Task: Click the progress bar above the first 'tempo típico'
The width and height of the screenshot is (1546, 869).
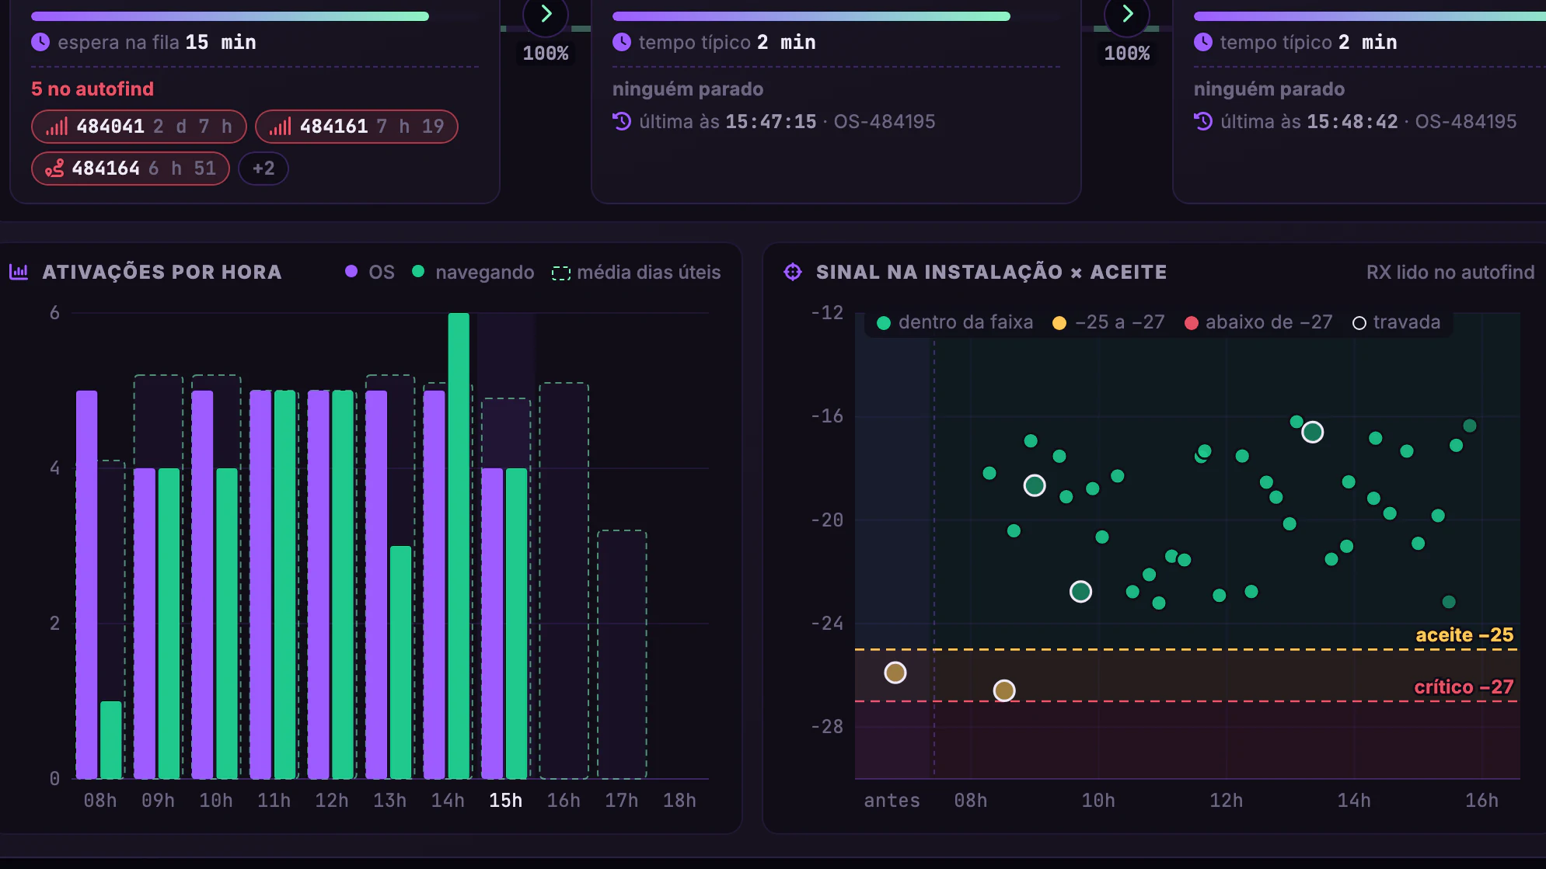Action: point(811,16)
